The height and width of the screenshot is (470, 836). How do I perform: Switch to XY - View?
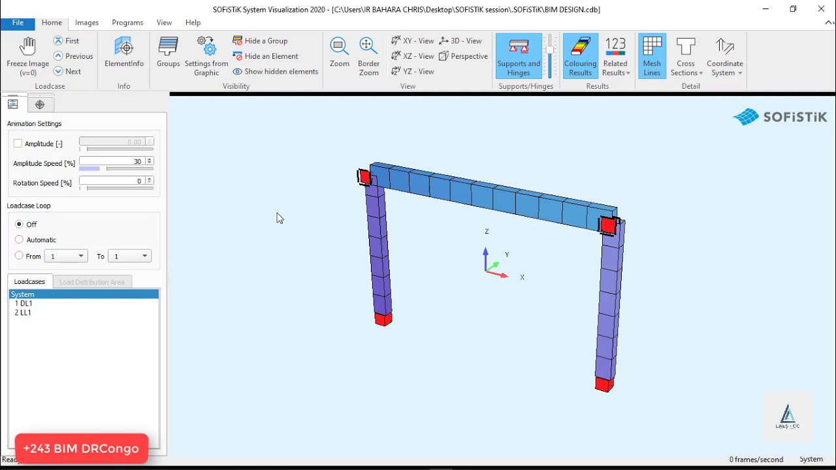412,40
